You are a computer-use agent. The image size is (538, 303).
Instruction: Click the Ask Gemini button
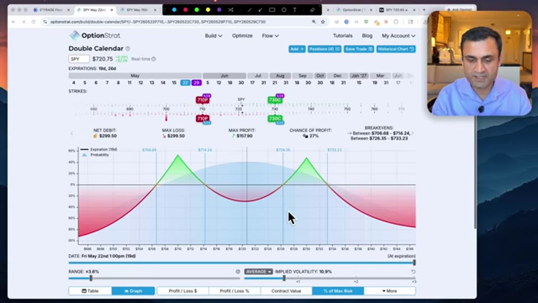click(x=459, y=10)
